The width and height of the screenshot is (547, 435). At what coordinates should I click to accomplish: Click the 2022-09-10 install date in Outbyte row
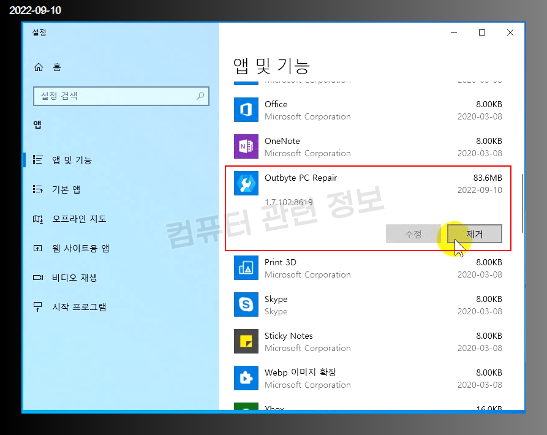480,190
